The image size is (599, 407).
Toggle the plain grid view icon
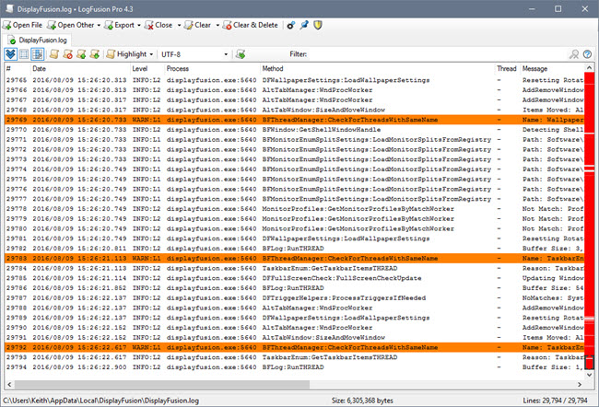24,54
